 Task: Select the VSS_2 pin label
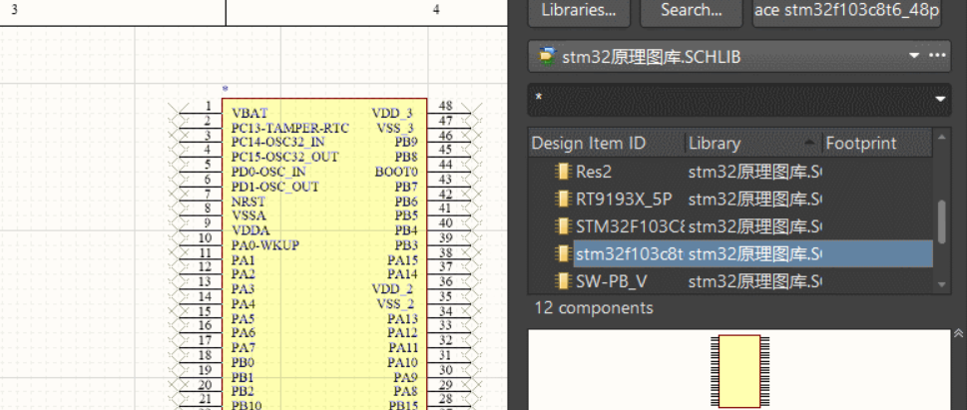click(x=395, y=304)
